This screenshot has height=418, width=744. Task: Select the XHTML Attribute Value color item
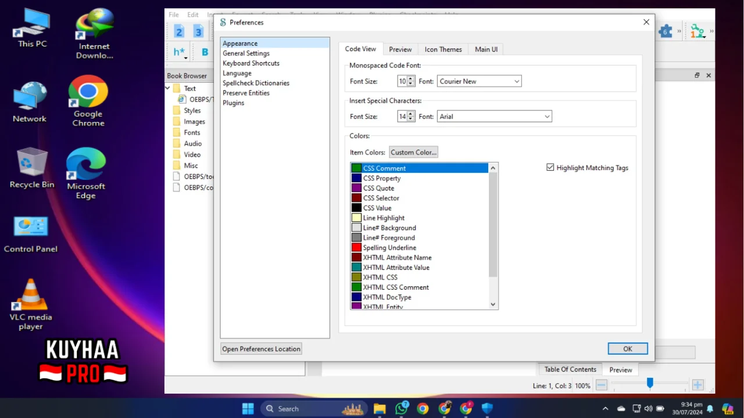pos(419,267)
